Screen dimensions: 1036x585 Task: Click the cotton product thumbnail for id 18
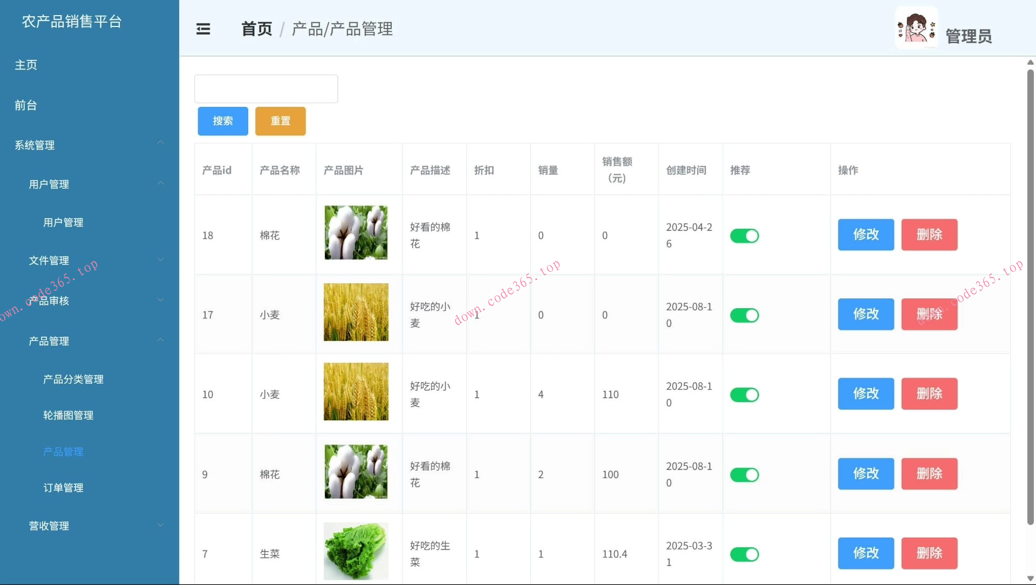coord(356,232)
